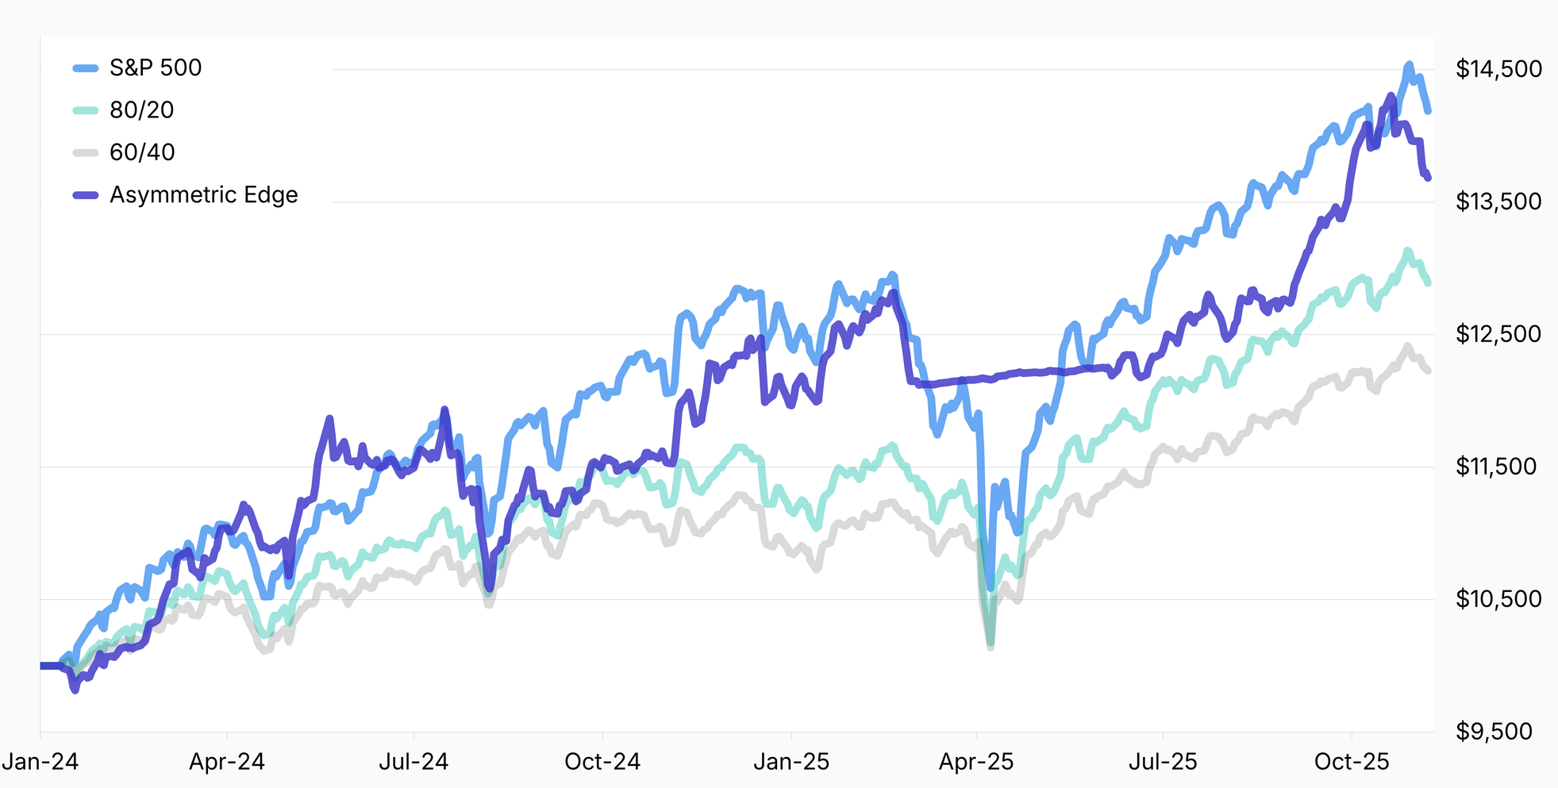1558x788 pixels.
Task: Toggle the 60/40 legend label
Action: coord(142,152)
